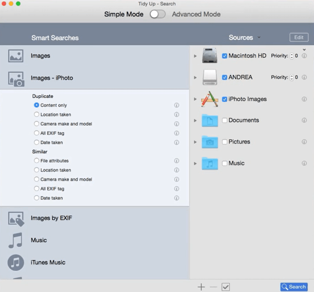This screenshot has height=292, width=314.
Task: Uncheck the Macintosh HD checkbox
Action: [224, 56]
